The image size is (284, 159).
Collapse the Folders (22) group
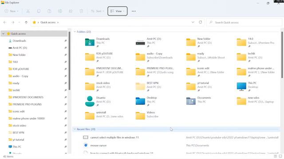point(75,32)
